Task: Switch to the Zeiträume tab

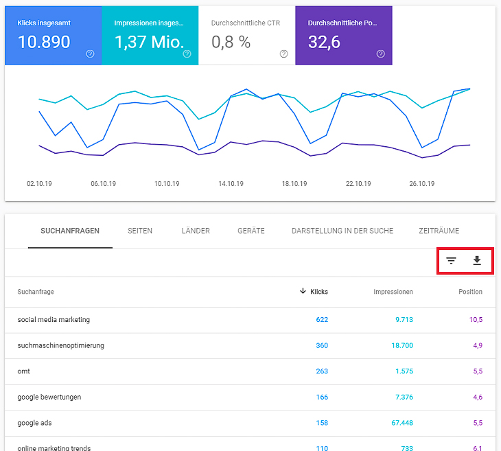Action: (439, 231)
